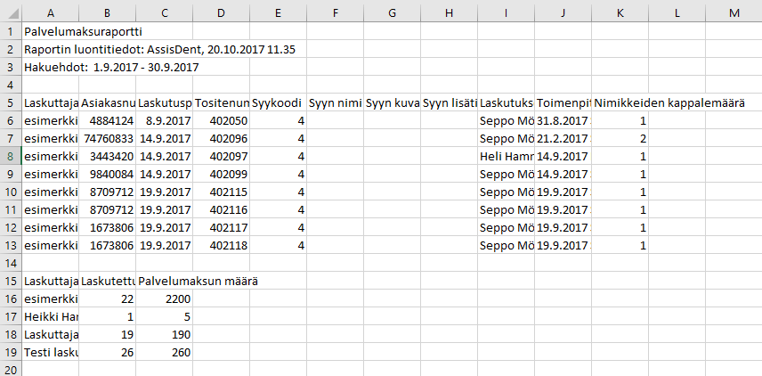
Task: Select the Palvelumaksuraportti title cell
Action: point(51,31)
